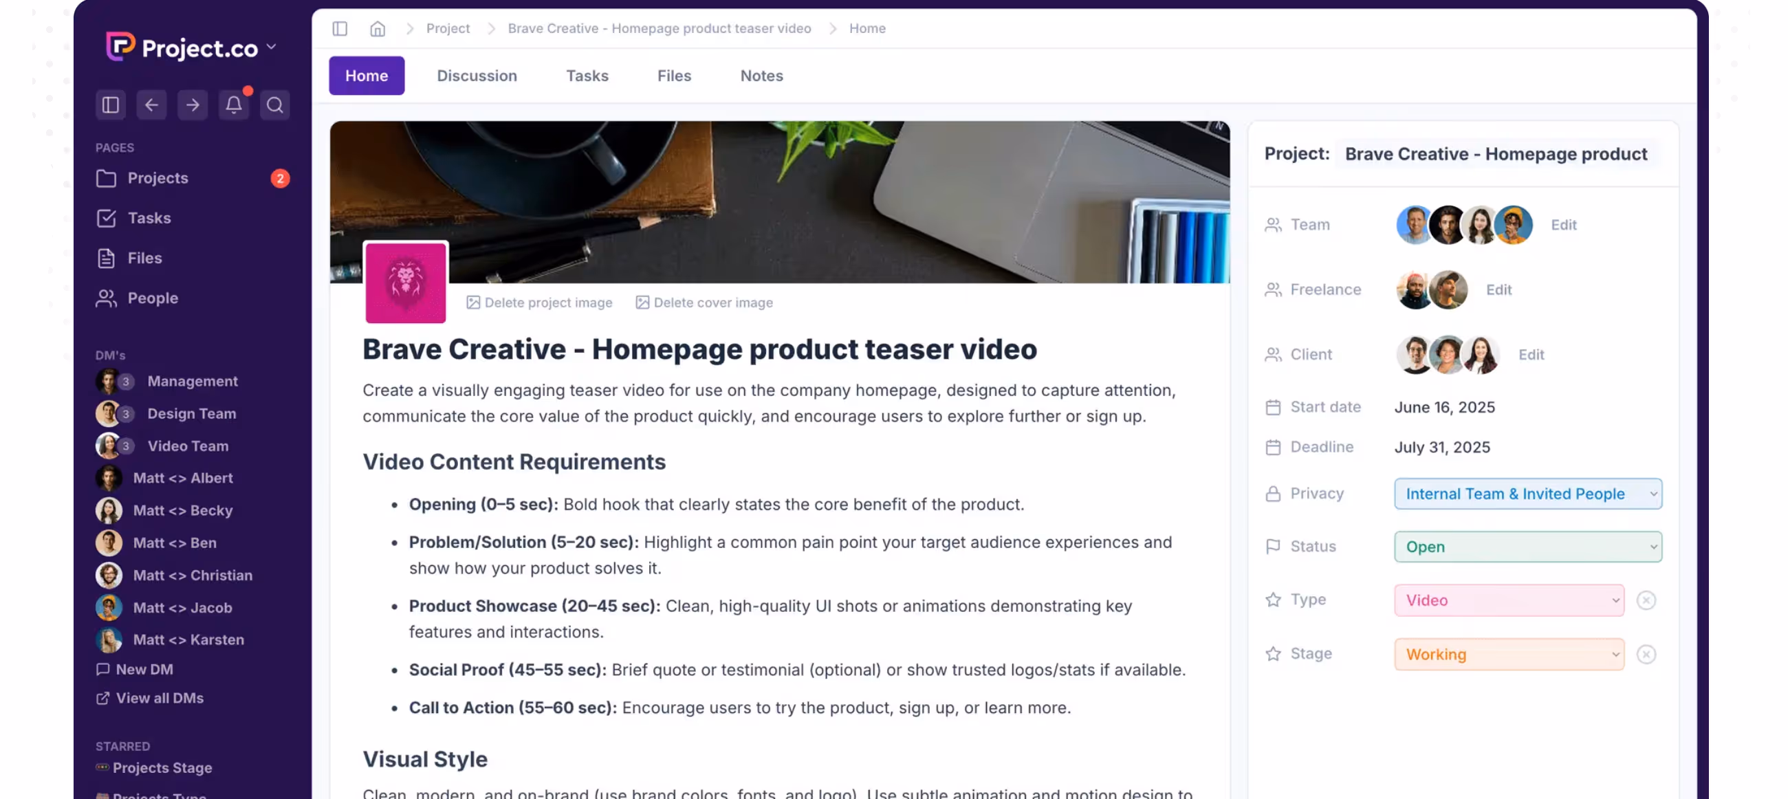Open People from the sidebar icon
1788x799 pixels.
pyautogui.click(x=105, y=298)
